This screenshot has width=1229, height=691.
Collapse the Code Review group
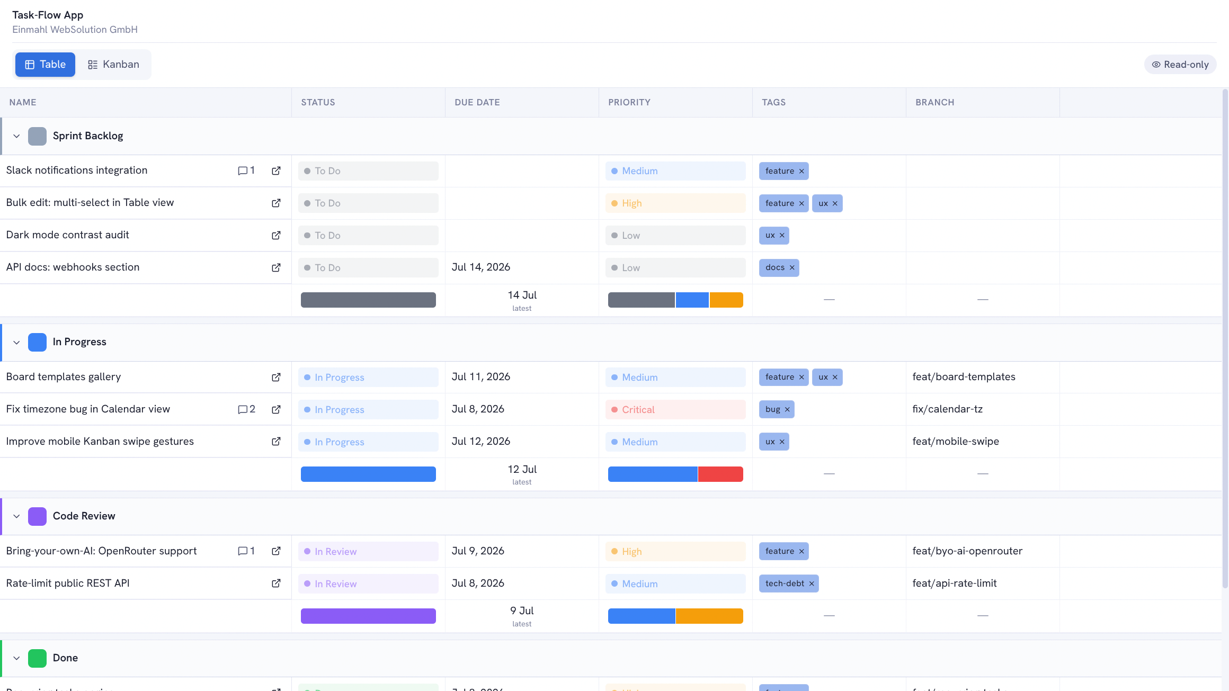16,516
